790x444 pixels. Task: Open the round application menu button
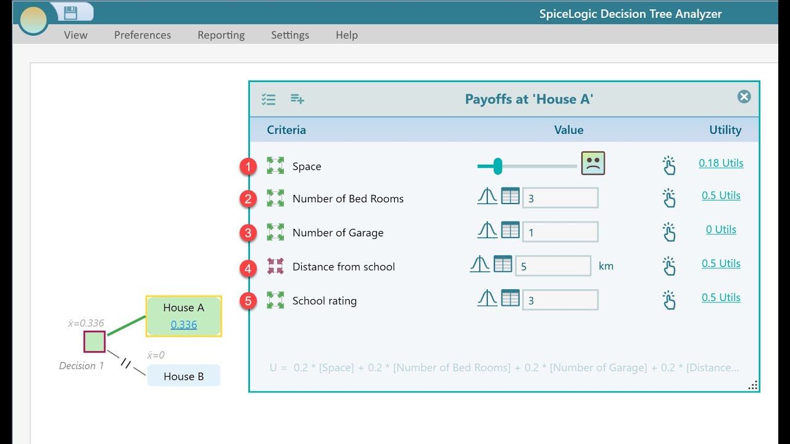(33, 20)
